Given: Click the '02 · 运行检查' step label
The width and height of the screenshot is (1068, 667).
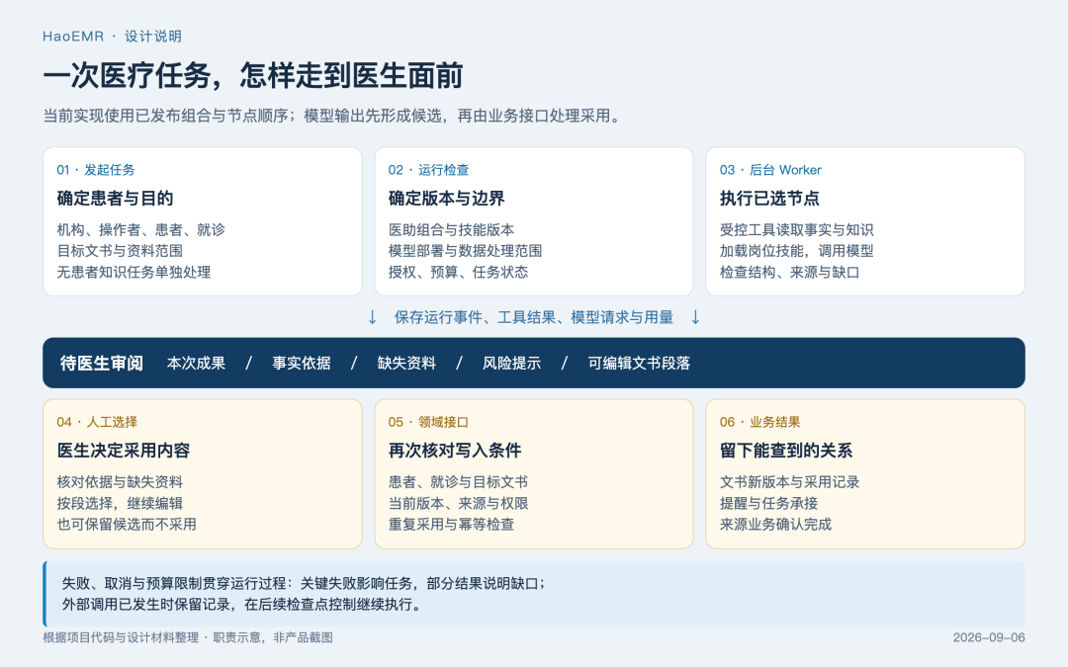Looking at the screenshot, I should point(428,170).
